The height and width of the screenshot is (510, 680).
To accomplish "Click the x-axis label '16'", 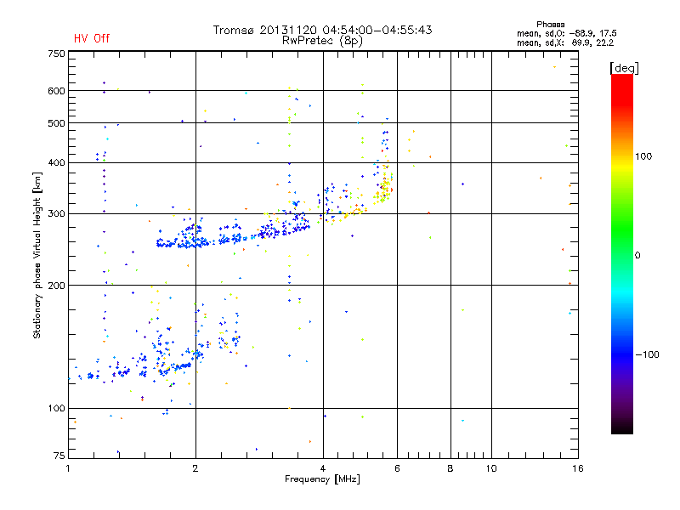I will point(578,468).
